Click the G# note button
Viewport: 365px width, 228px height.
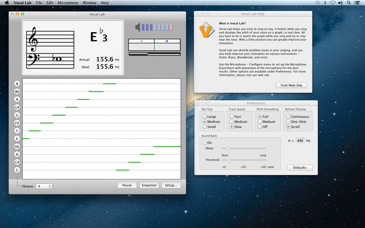17,107
